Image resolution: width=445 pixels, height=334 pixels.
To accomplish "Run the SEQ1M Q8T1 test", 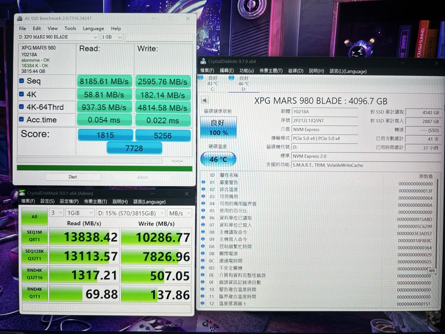I will point(34,236).
